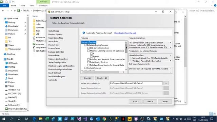This screenshot has height=122, width=217.
Task: Enable the R checkbox
Action: pyautogui.click(x=91, y=54)
